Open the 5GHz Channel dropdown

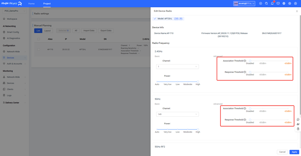coord(178,114)
